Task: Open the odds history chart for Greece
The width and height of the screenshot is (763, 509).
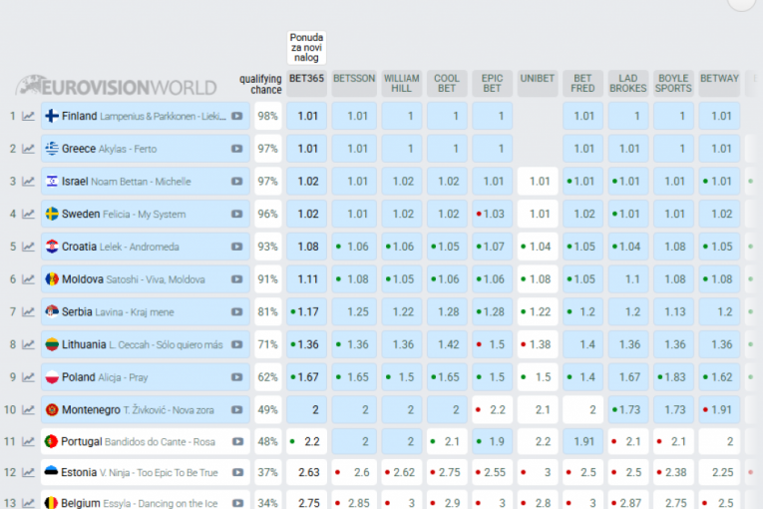Action: 28,149
